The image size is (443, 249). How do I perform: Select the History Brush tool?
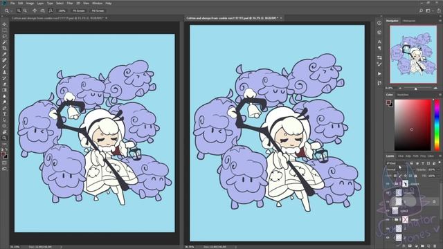tap(4, 78)
